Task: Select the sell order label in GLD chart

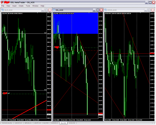Action: (6, 93)
